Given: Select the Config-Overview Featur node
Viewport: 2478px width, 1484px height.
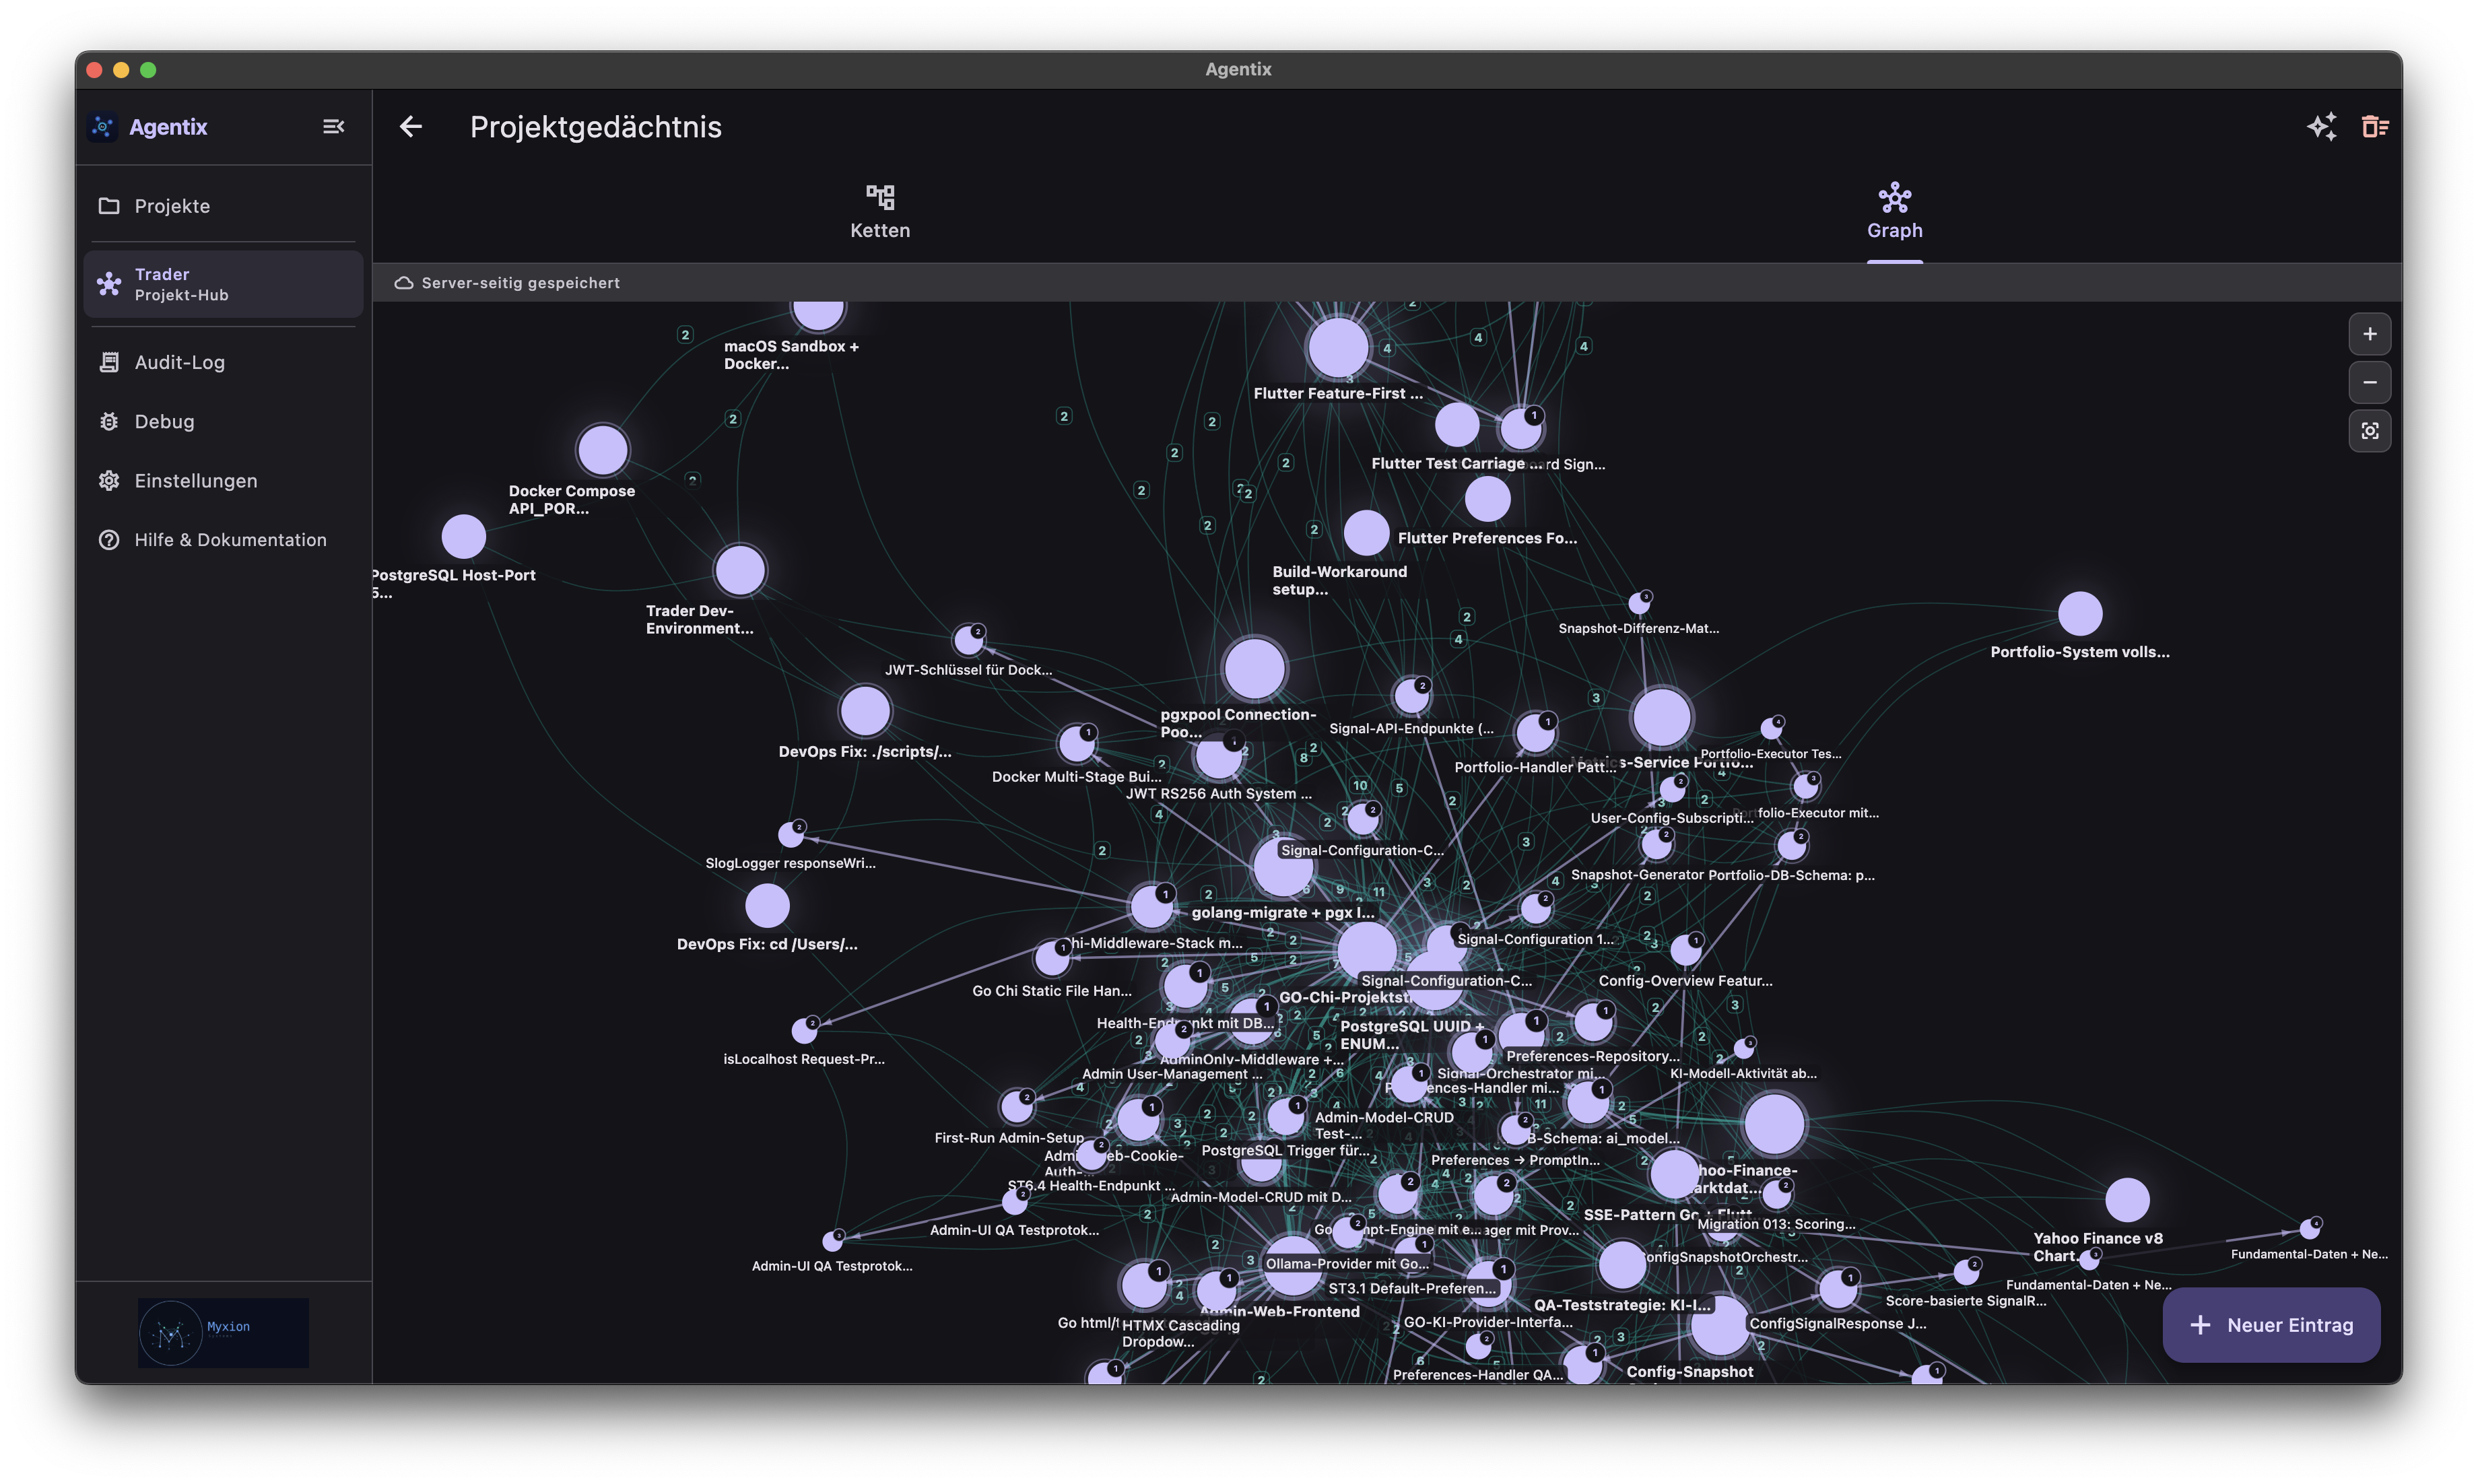Looking at the screenshot, I should coord(1685,950).
